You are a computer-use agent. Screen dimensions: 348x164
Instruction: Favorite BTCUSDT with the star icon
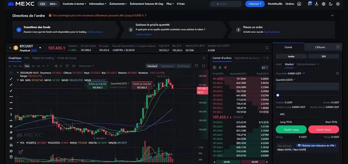click(x=10, y=48)
